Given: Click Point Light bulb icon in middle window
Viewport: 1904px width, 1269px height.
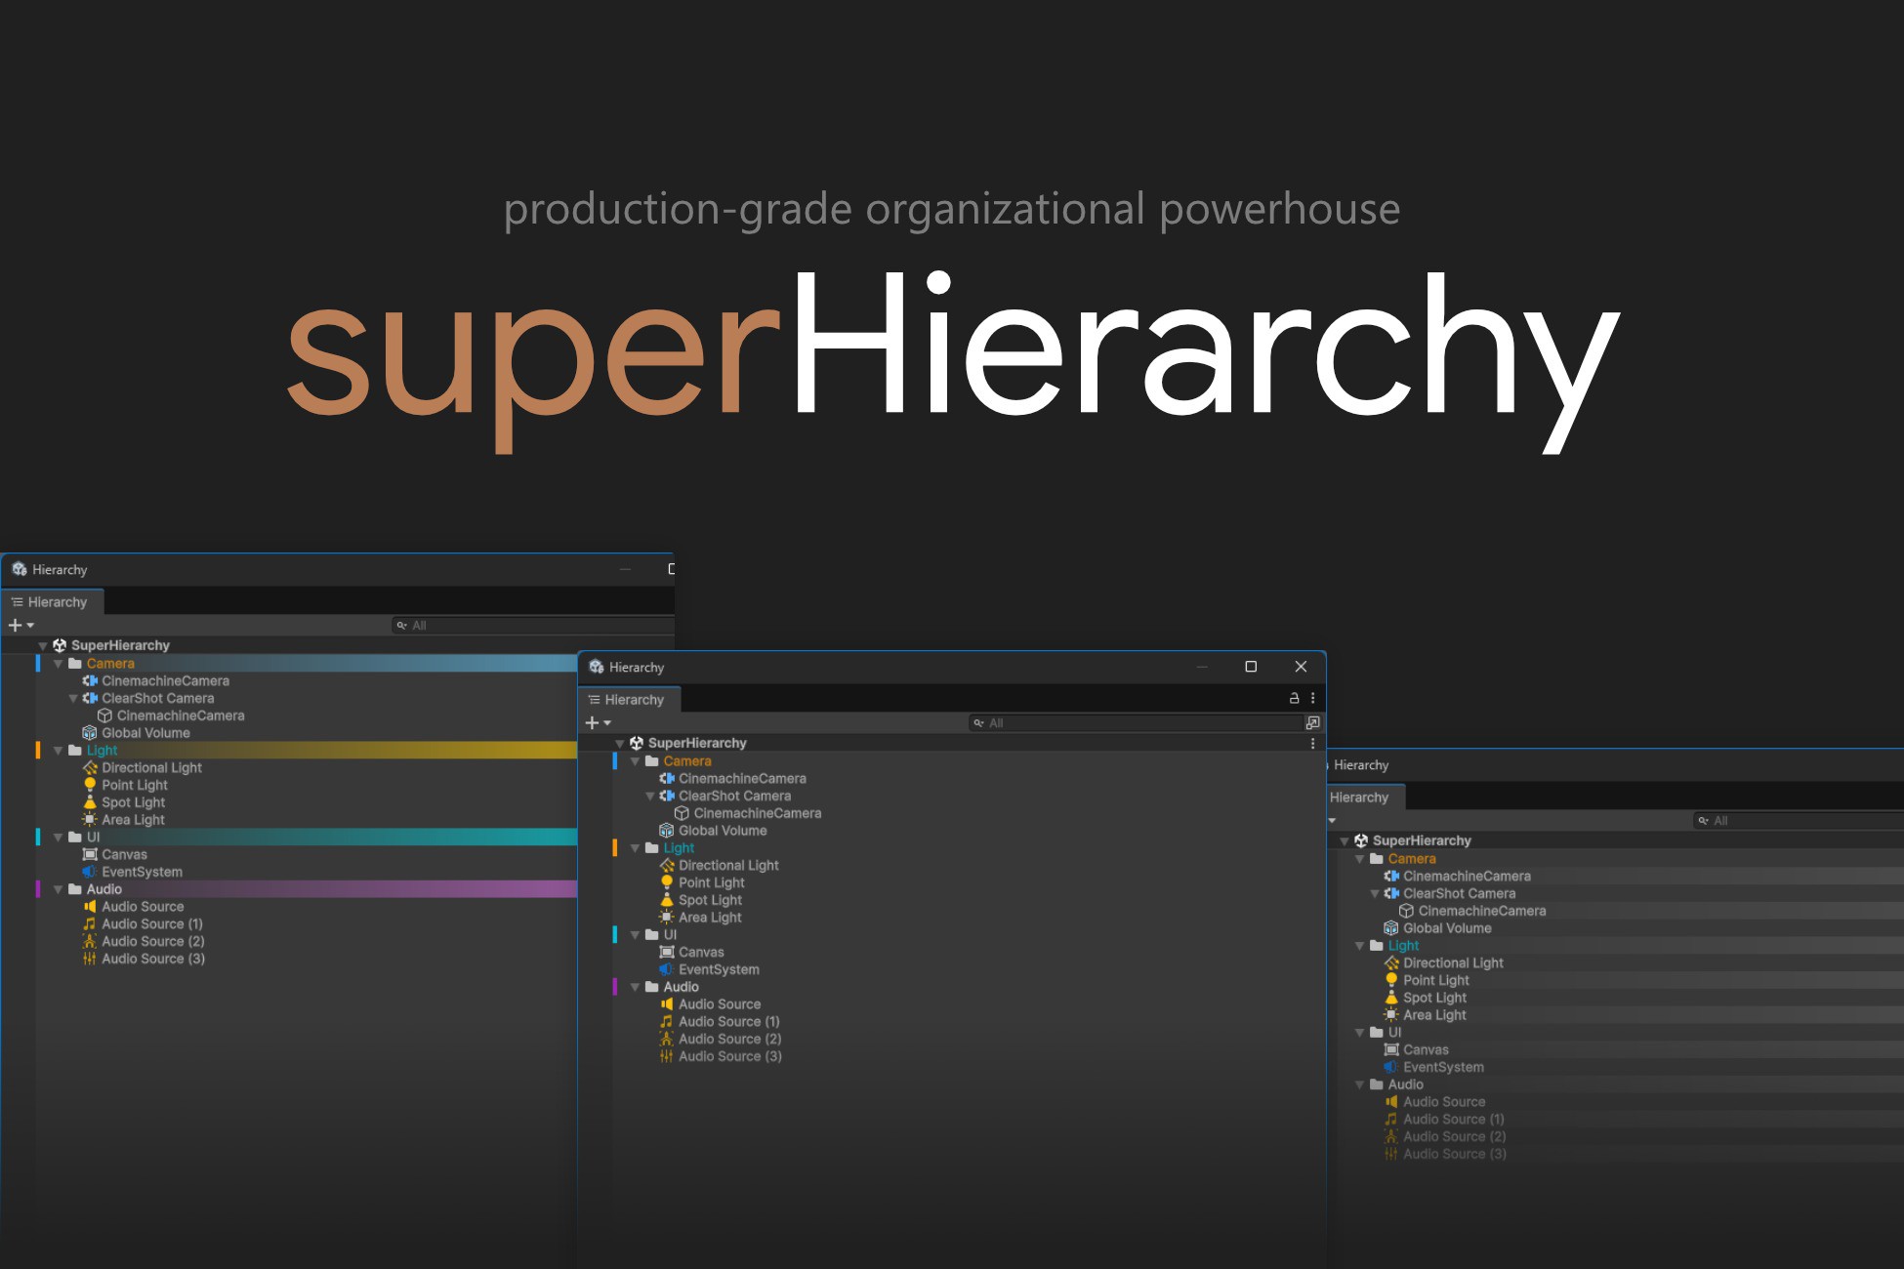Looking at the screenshot, I should click(667, 882).
